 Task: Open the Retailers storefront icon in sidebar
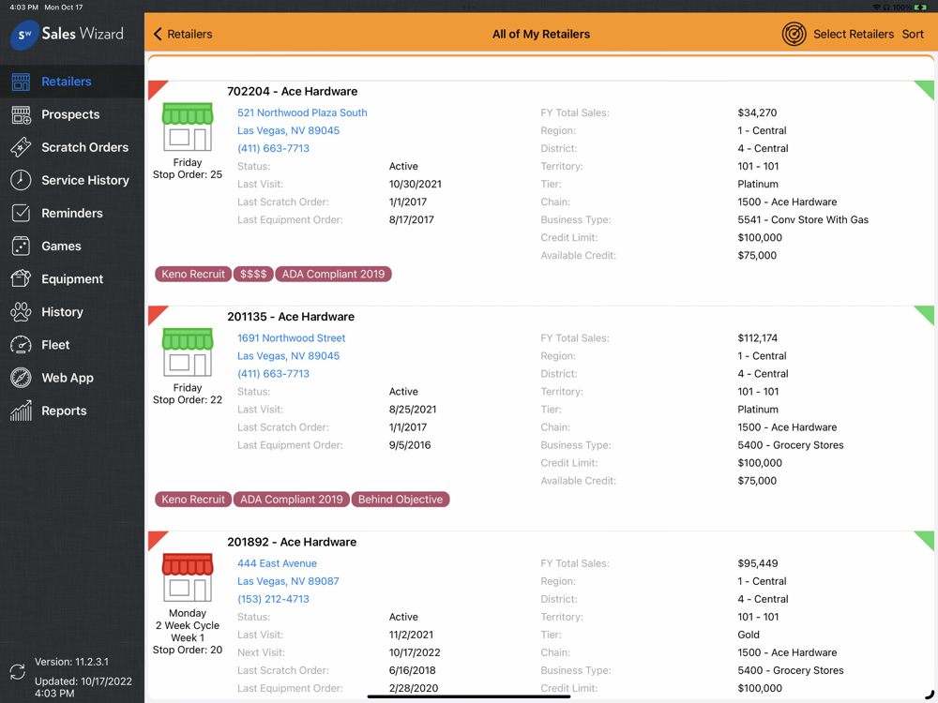click(x=21, y=82)
